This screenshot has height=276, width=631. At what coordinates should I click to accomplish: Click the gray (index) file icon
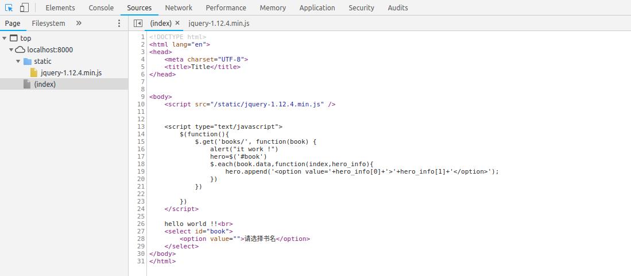[x=27, y=84]
